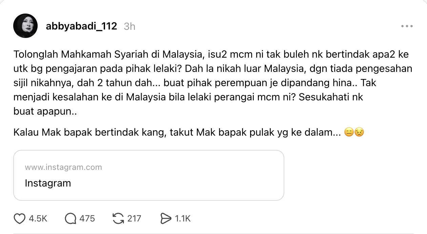Viewport: 427px width, 234px height.
Task: View the 4.5K likes count
Action: 38,219
